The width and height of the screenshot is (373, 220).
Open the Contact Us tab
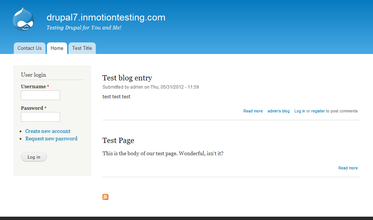pyautogui.click(x=29, y=48)
